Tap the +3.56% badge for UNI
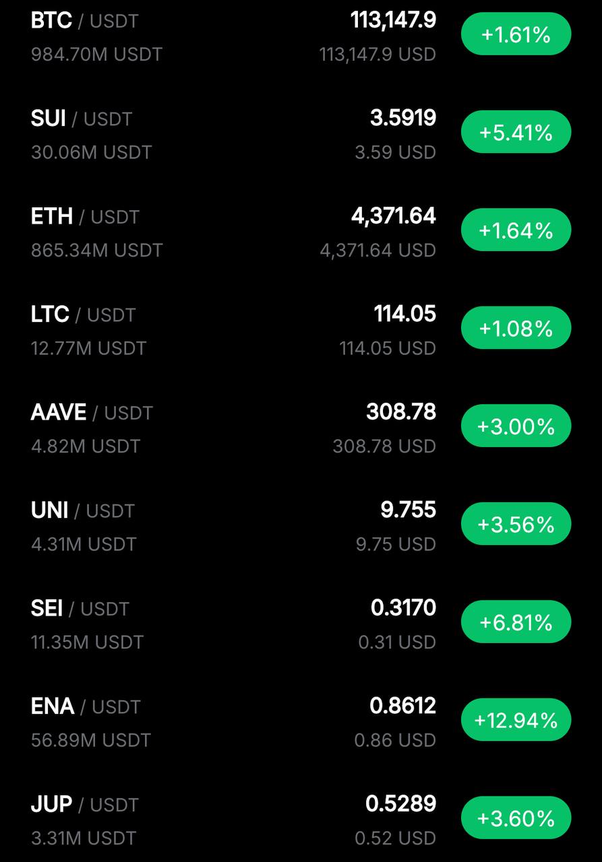602x862 pixels. pyautogui.click(x=516, y=525)
